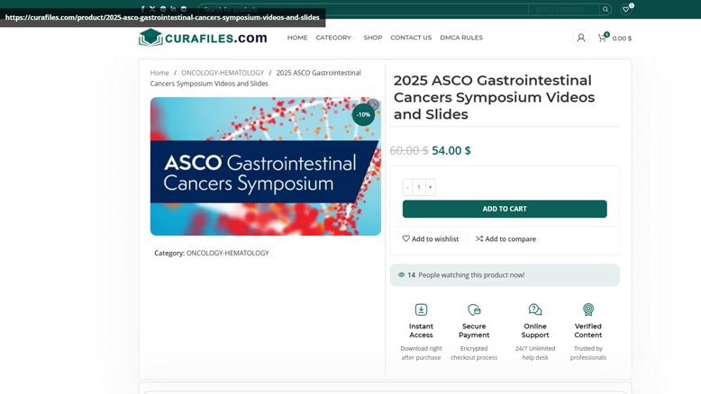The image size is (701, 394).
Task: Click the '24/7 Unlimited help desk' text
Action: [535, 353]
